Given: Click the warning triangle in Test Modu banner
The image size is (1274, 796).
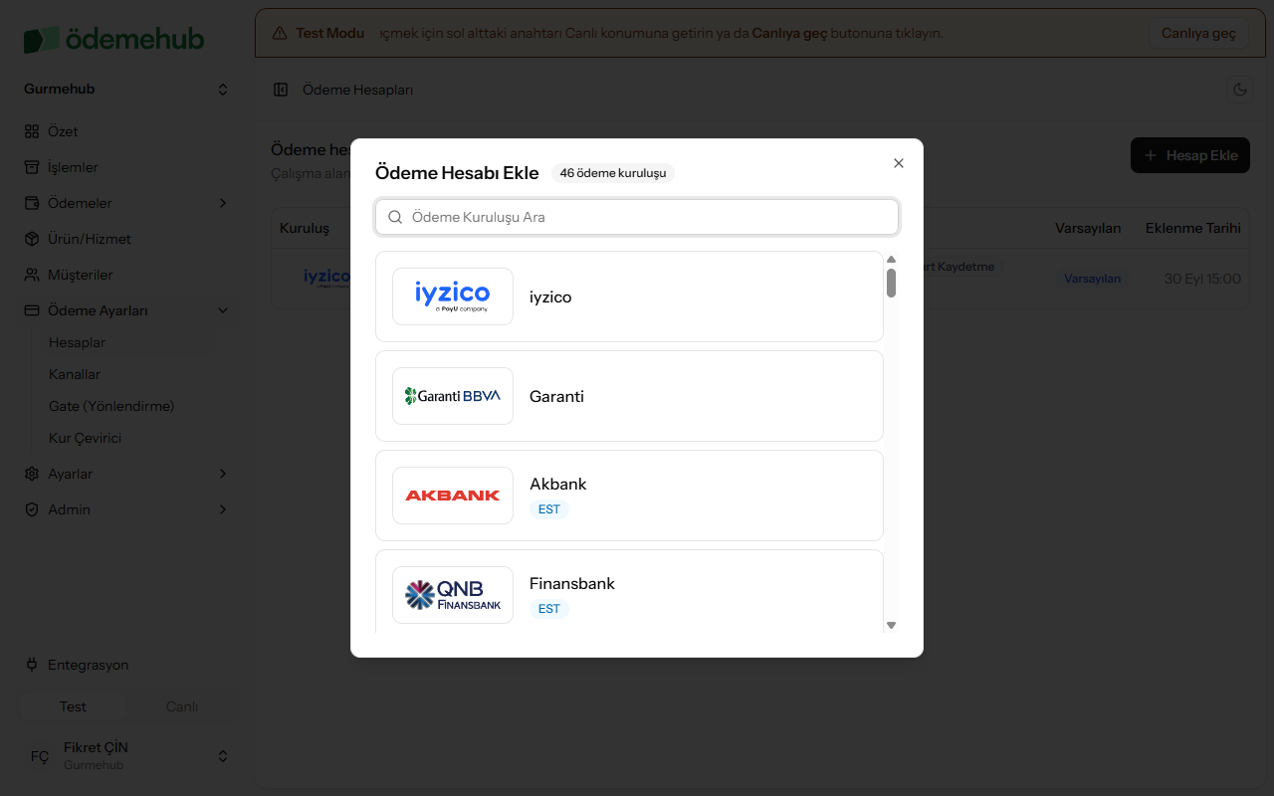Looking at the screenshot, I should click(280, 33).
